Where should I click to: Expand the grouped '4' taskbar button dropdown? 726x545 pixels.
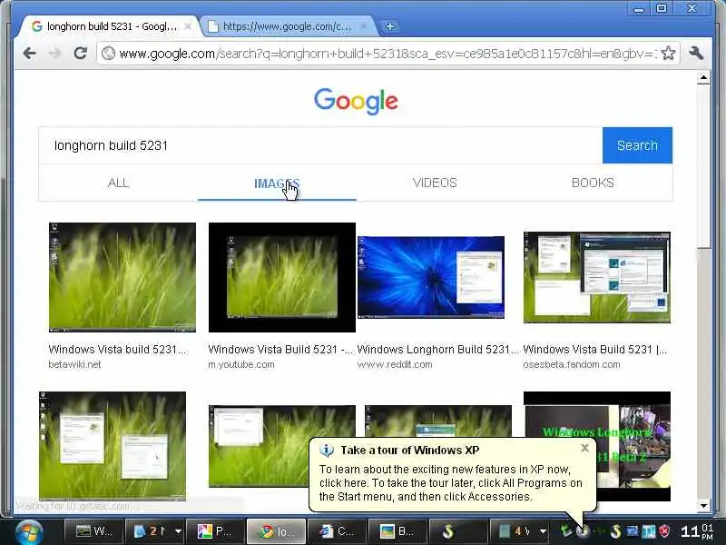tap(543, 531)
